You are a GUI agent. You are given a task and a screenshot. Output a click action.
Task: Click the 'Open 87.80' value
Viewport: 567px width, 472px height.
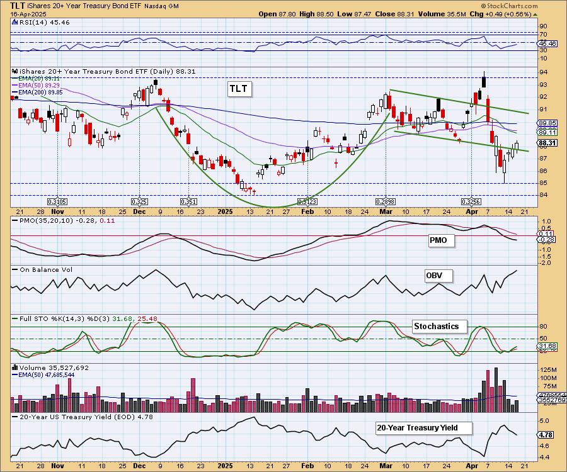[277, 14]
